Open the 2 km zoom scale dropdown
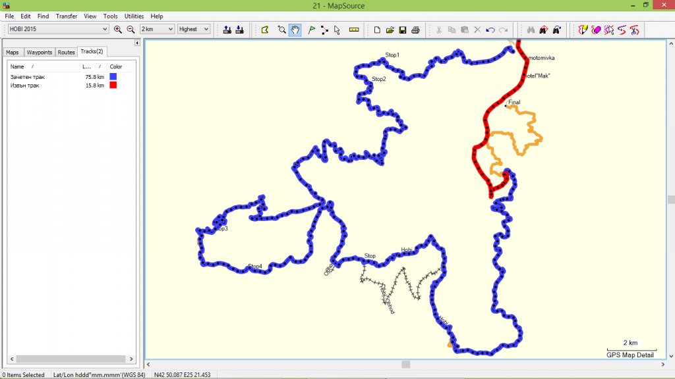Screen dimensions: 675x379 tap(157, 29)
